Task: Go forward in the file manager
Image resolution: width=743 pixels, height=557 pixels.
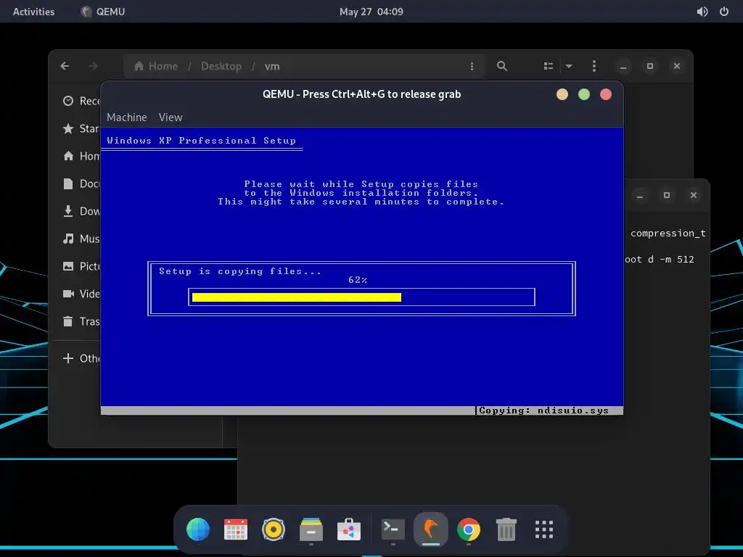Action: point(93,66)
